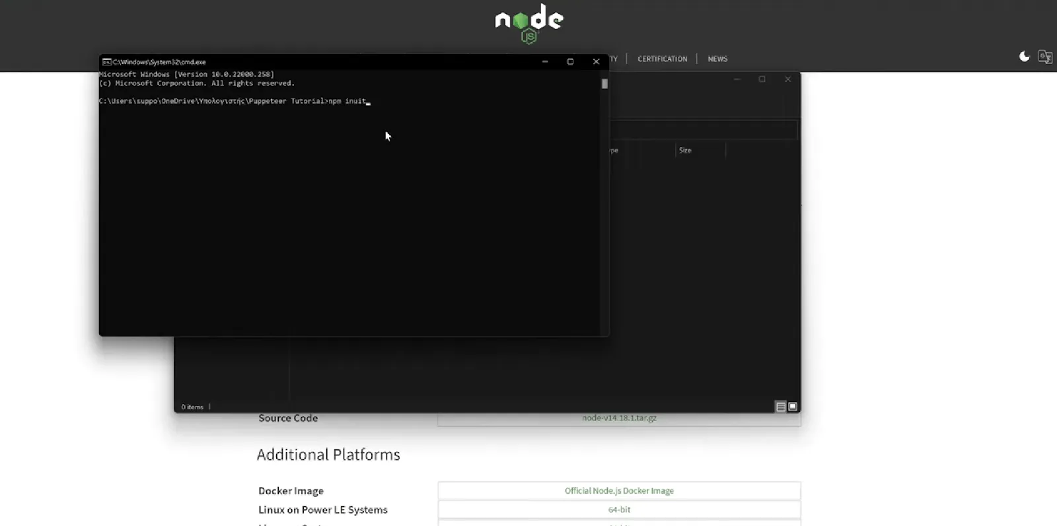Close the cmd.exe window
The width and height of the screenshot is (1057, 526).
(596, 61)
